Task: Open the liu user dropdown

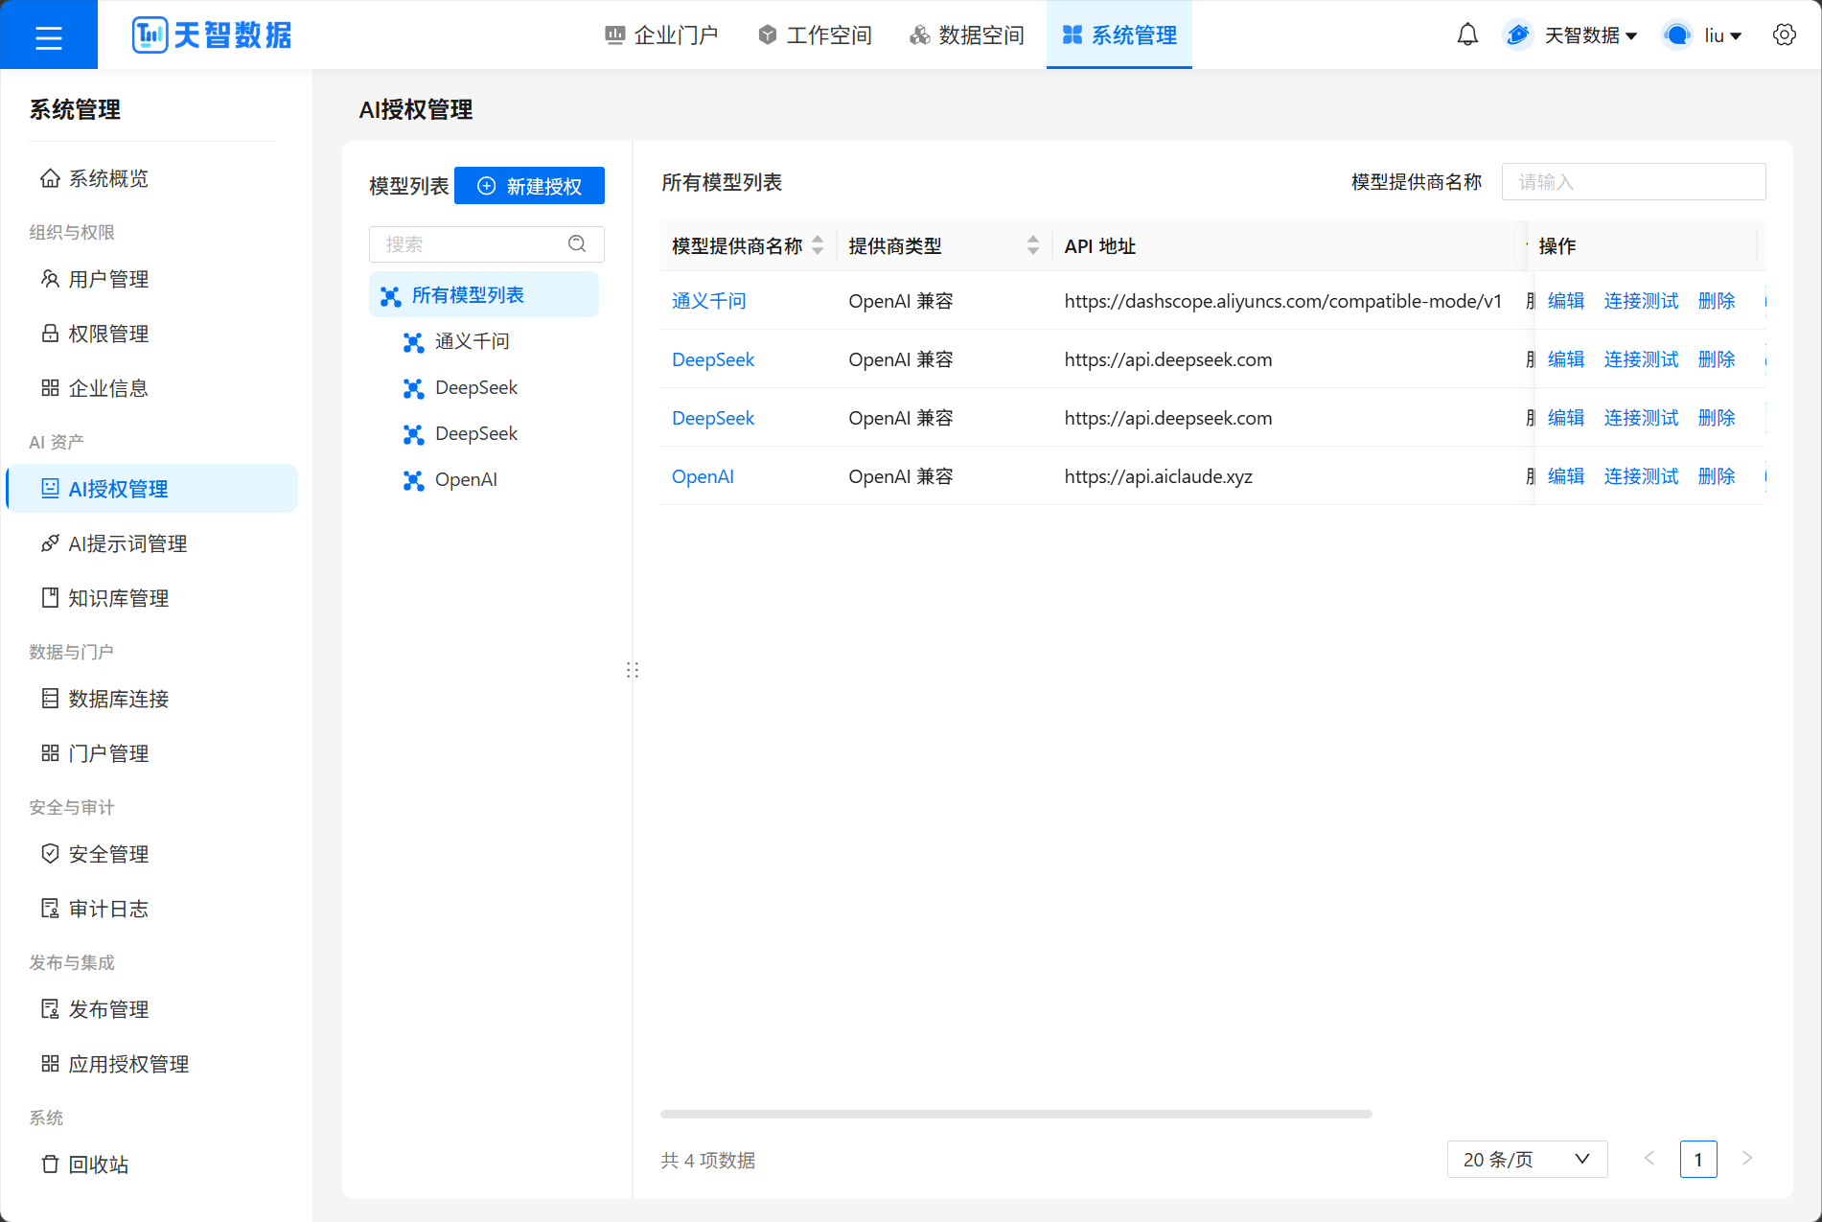Action: (1722, 35)
